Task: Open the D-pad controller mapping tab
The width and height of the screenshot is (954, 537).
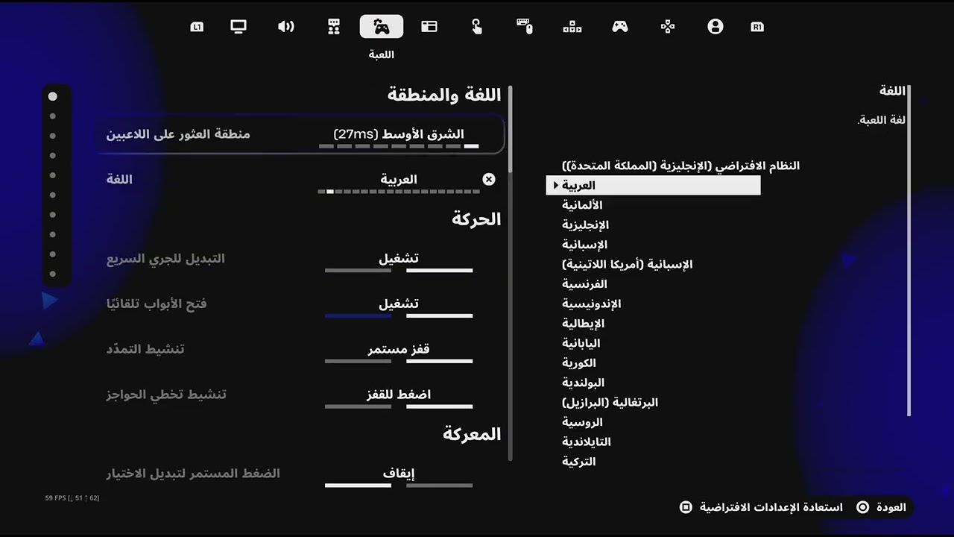Action: 668,27
